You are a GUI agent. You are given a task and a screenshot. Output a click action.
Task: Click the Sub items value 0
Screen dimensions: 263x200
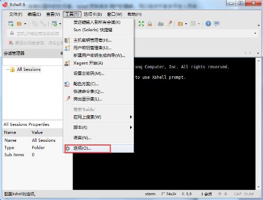click(x=33, y=154)
